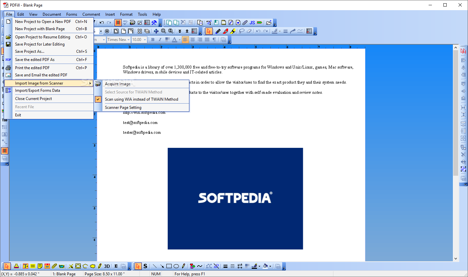The image size is (468, 277).
Task: Select the four-arrow pan tool
Action: click(x=156, y=31)
